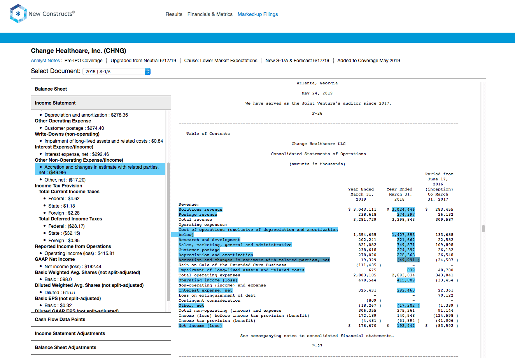Image resolution: width=515 pixels, height=358 pixels.
Task: Select Depreciation and amortization $278.36 item
Action: (x=86, y=115)
